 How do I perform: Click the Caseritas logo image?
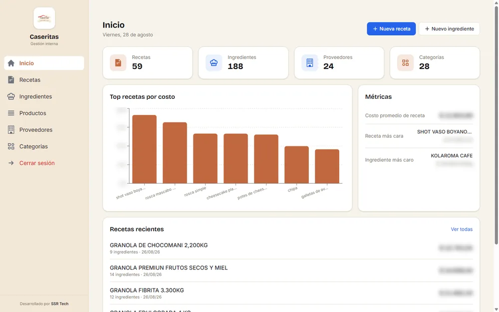pyautogui.click(x=44, y=18)
